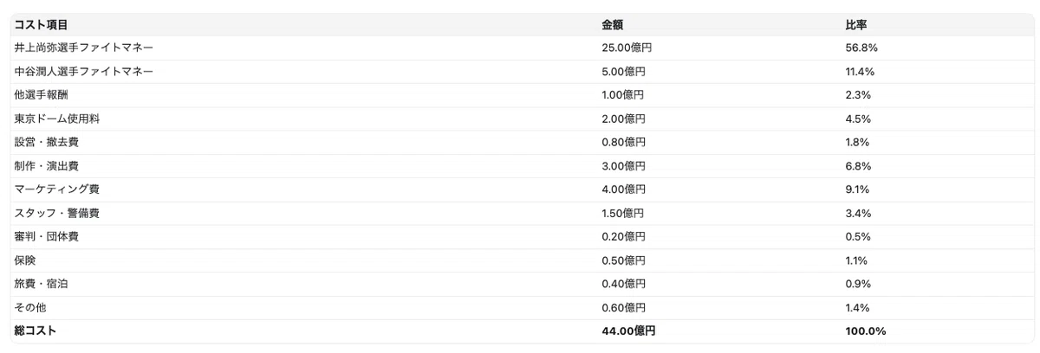
Task: Select the 中谷潤人選手ファイトマネー cell
Action: click(x=83, y=71)
